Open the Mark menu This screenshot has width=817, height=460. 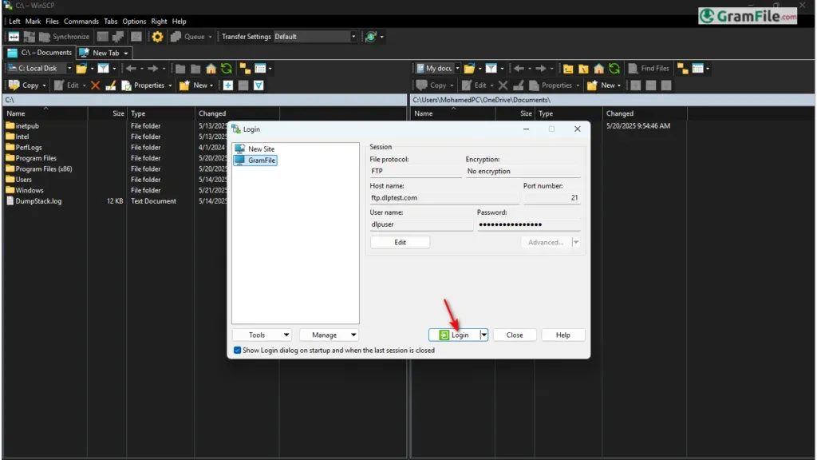(33, 22)
